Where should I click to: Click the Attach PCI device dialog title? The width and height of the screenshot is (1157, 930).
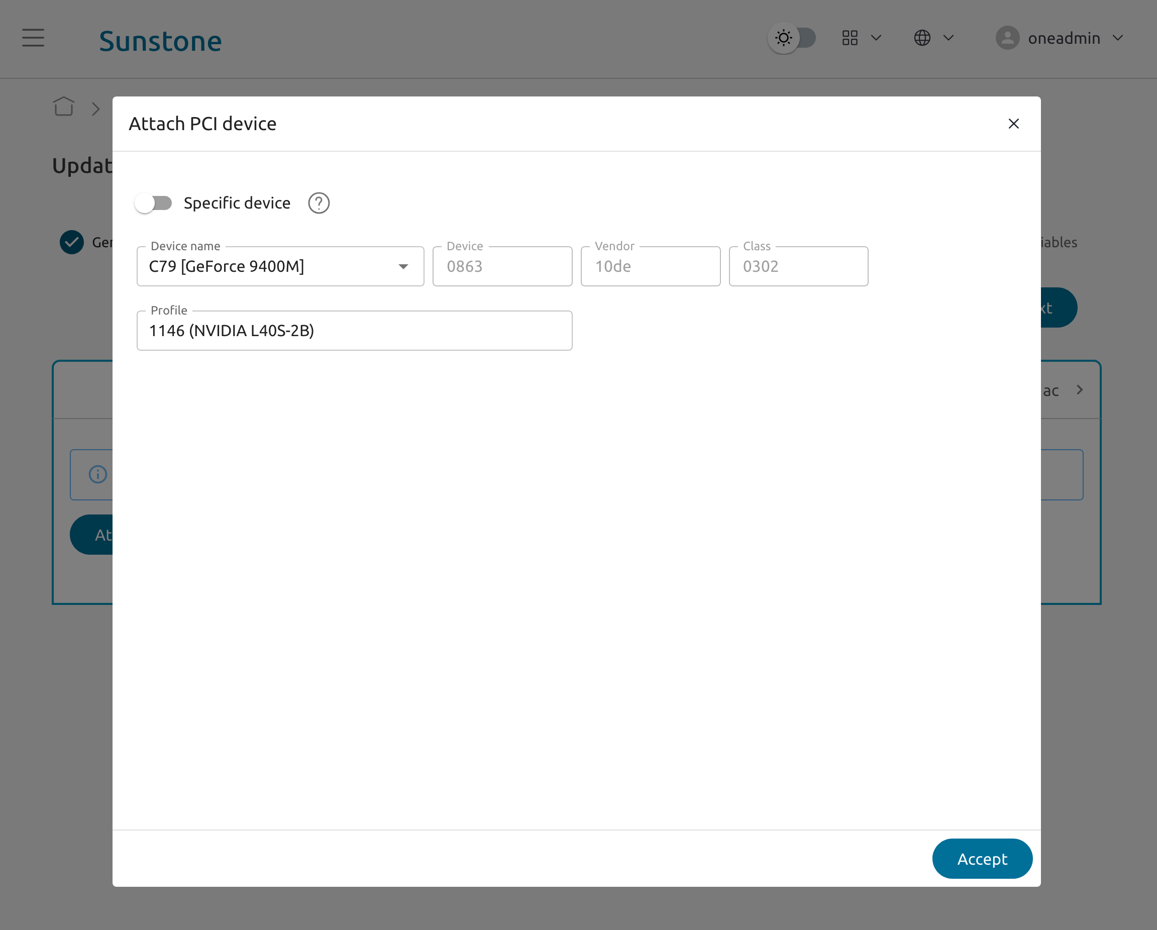(x=202, y=124)
